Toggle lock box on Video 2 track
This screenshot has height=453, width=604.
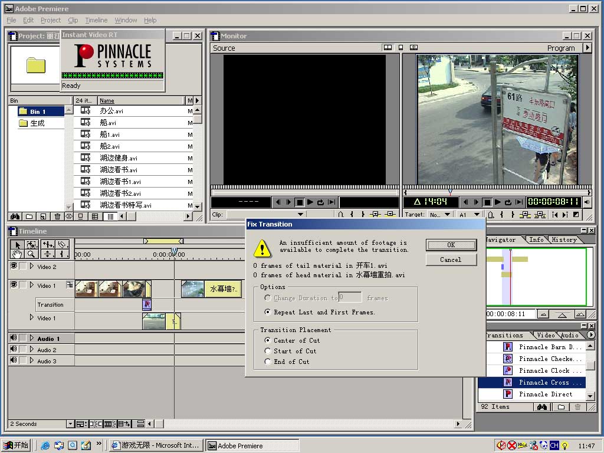(23, 266)
